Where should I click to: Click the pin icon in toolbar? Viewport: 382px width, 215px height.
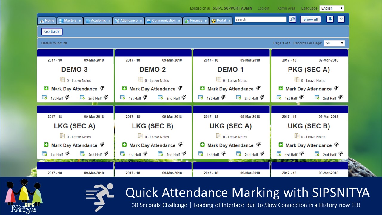330,19
